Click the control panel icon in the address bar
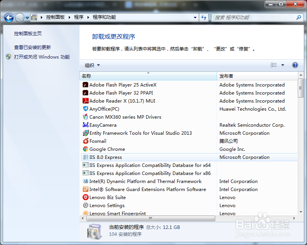Image resolution: width=307 pixels, height=245 pixels. click(x=34, y=18)
